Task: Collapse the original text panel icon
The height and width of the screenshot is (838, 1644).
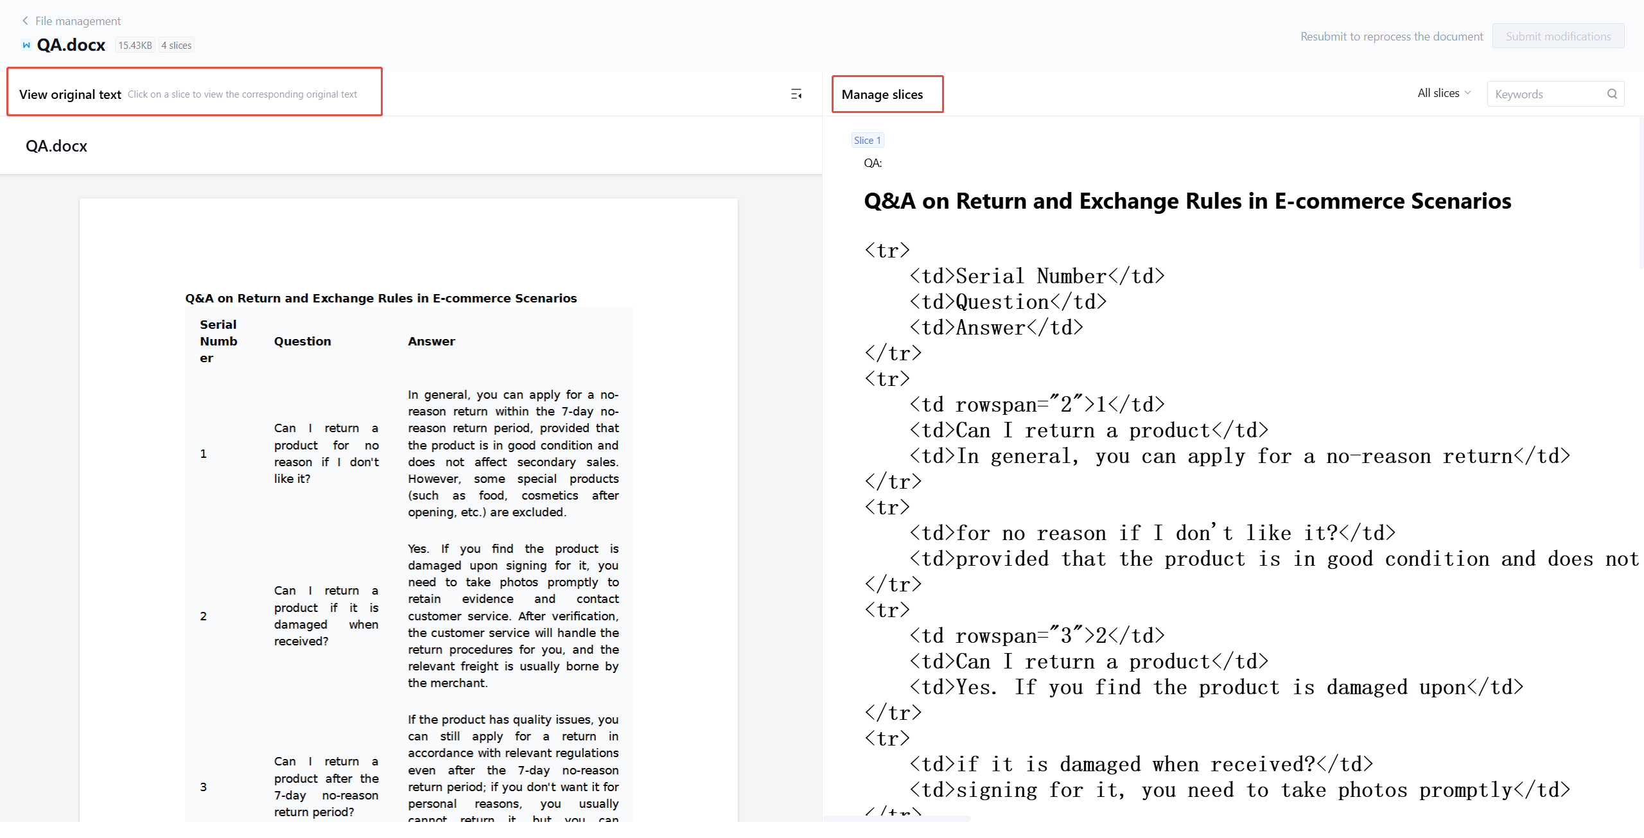Action: tap(796, 94)
